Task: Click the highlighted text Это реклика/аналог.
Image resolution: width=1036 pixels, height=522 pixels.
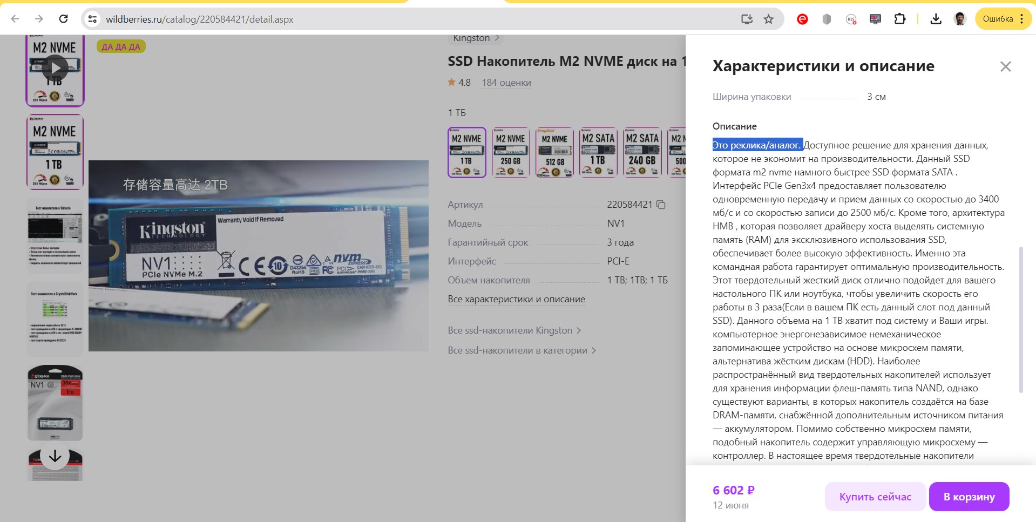Action: coord(757,145)
